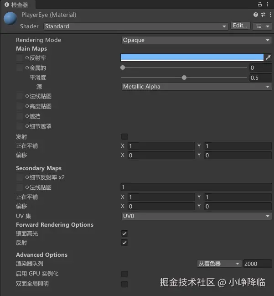Click the blue 反射率 color swatch
This screenshot has width=274, height=296.
(192, 57)
